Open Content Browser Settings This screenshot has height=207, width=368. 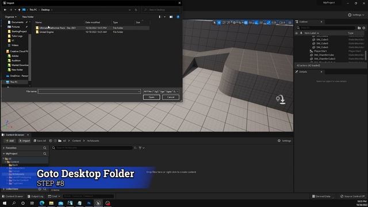pos(284,141)
